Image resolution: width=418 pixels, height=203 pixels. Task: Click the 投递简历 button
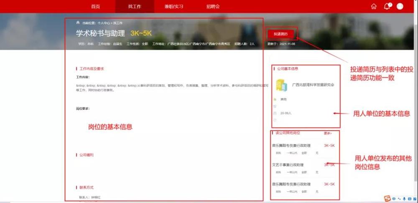281,34
